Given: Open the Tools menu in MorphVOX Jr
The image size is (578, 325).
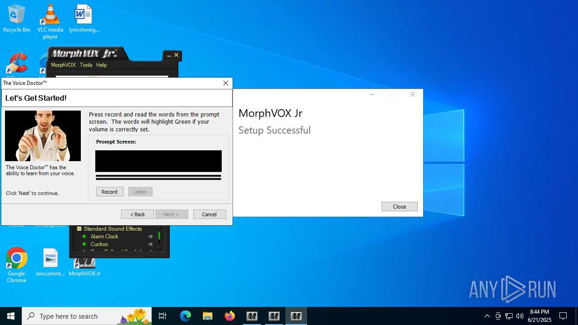Looking at the screenshot, I should tap(86, 65).
